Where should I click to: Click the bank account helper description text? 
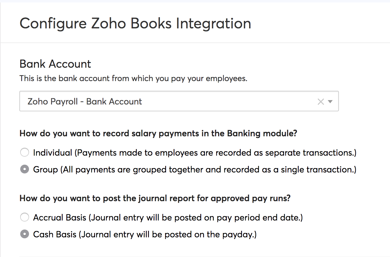(133, 78)
